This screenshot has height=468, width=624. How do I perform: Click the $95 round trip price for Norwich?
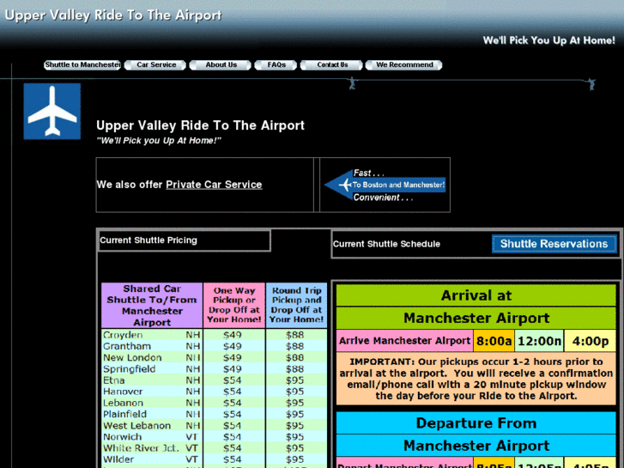tap(295, 437)
